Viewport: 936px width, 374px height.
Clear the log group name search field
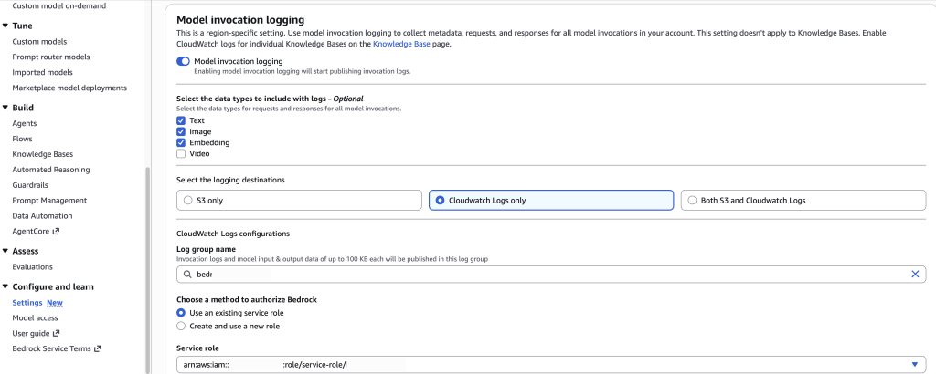coord(915,274)
